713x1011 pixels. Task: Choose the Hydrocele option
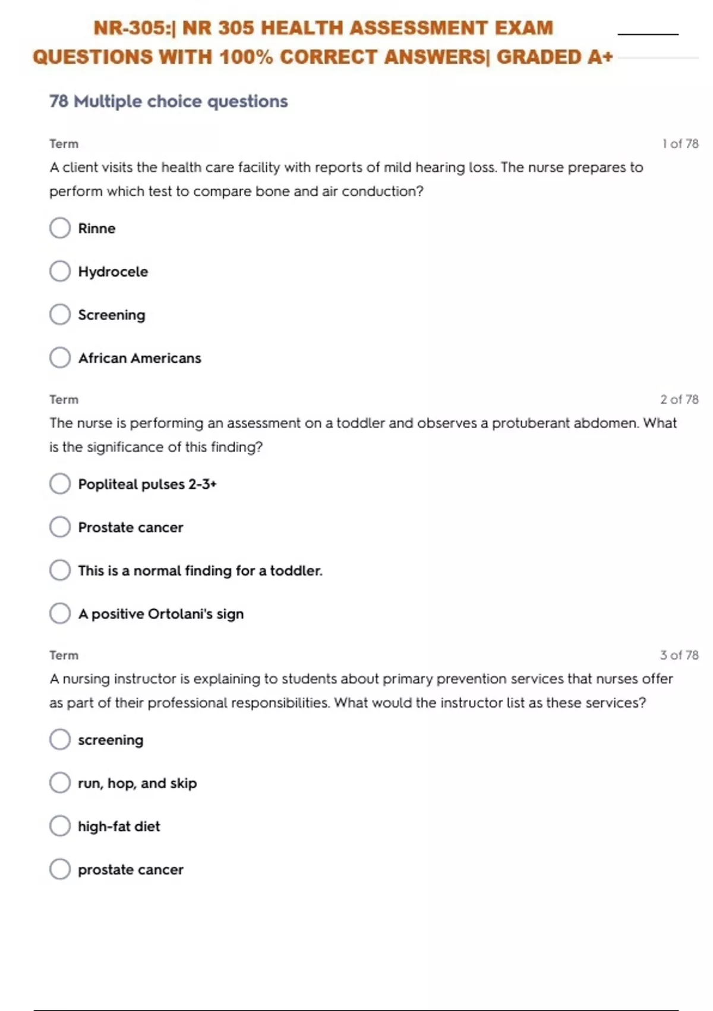coord(60,271)
